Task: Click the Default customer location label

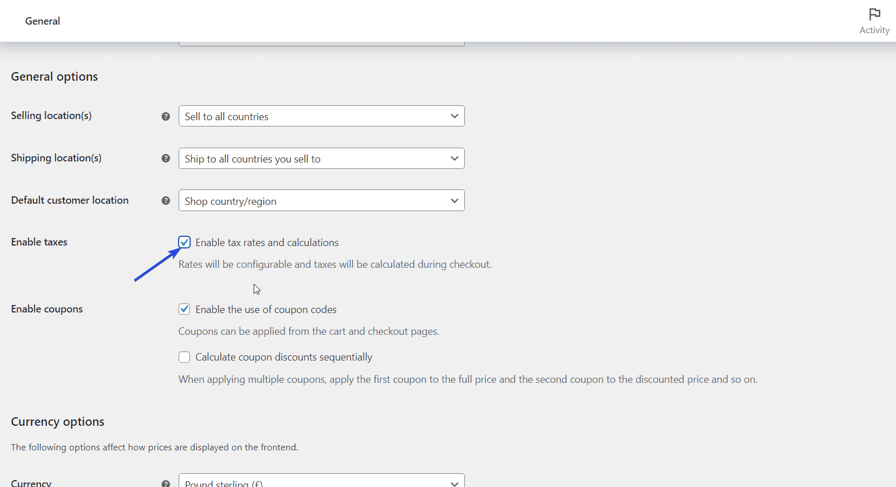Action: [x=70, y=200]
